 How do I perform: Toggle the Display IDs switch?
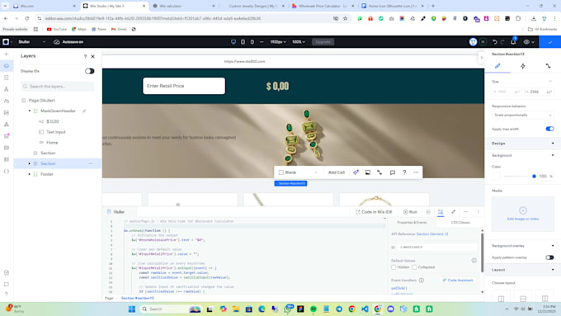click(x=89, y=71)
